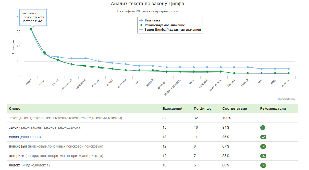Hide the "Рекомендуемое значение" legend series
Viewport: 309px width, 170px height.
point(165,25)
